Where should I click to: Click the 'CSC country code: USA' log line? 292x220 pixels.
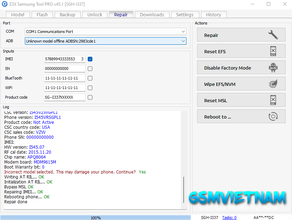(x=27, y=127)
